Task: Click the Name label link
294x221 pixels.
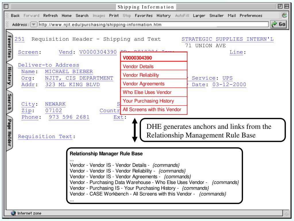Action: click(28, 72)
